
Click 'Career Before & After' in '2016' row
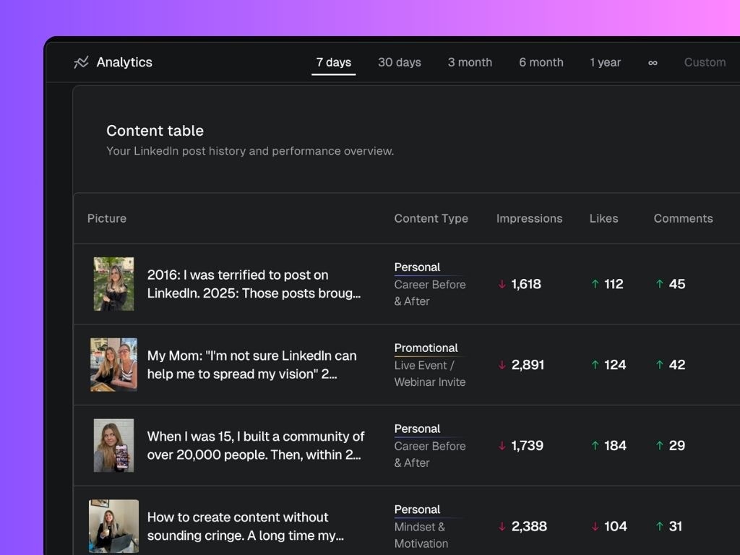tap(430, 293)
